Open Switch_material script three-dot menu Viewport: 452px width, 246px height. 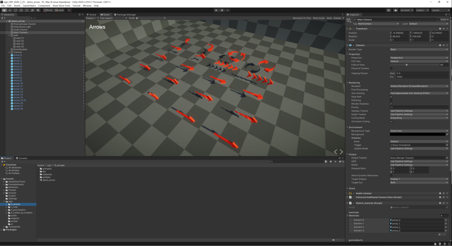[x=447, y=203]
